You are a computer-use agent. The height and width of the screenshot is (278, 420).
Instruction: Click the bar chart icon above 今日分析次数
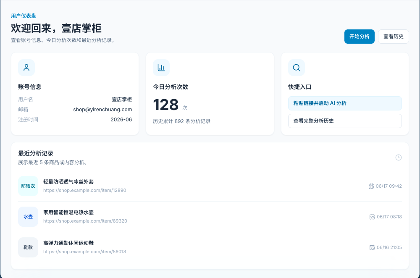click(x=161, y=68)
